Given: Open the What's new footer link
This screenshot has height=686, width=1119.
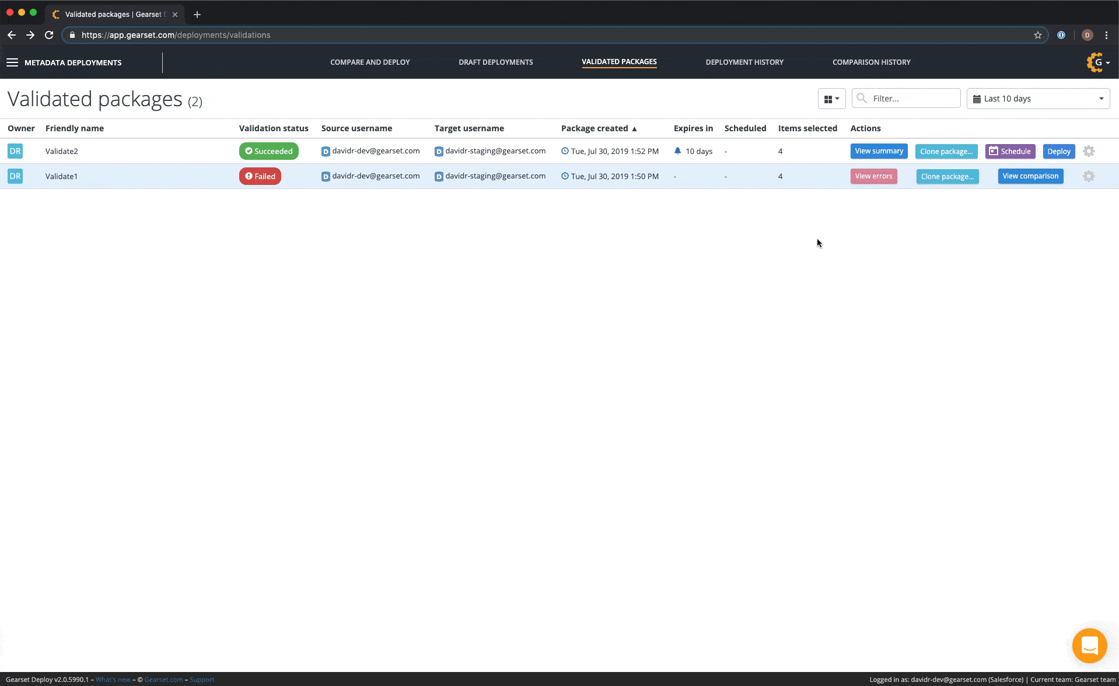Looking at the screenshot, I should click(113, 680).
